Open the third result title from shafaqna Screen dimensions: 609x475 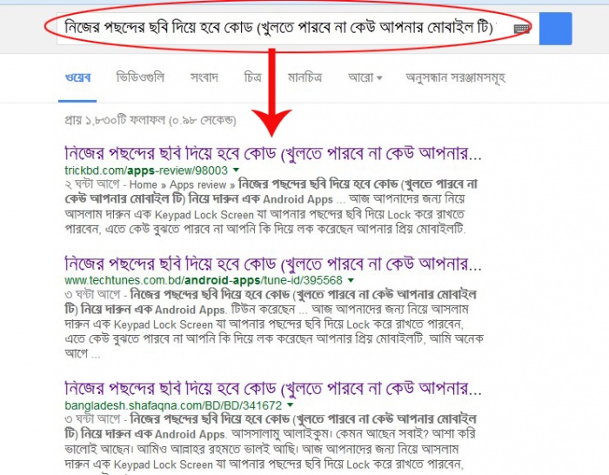point(272,388)
